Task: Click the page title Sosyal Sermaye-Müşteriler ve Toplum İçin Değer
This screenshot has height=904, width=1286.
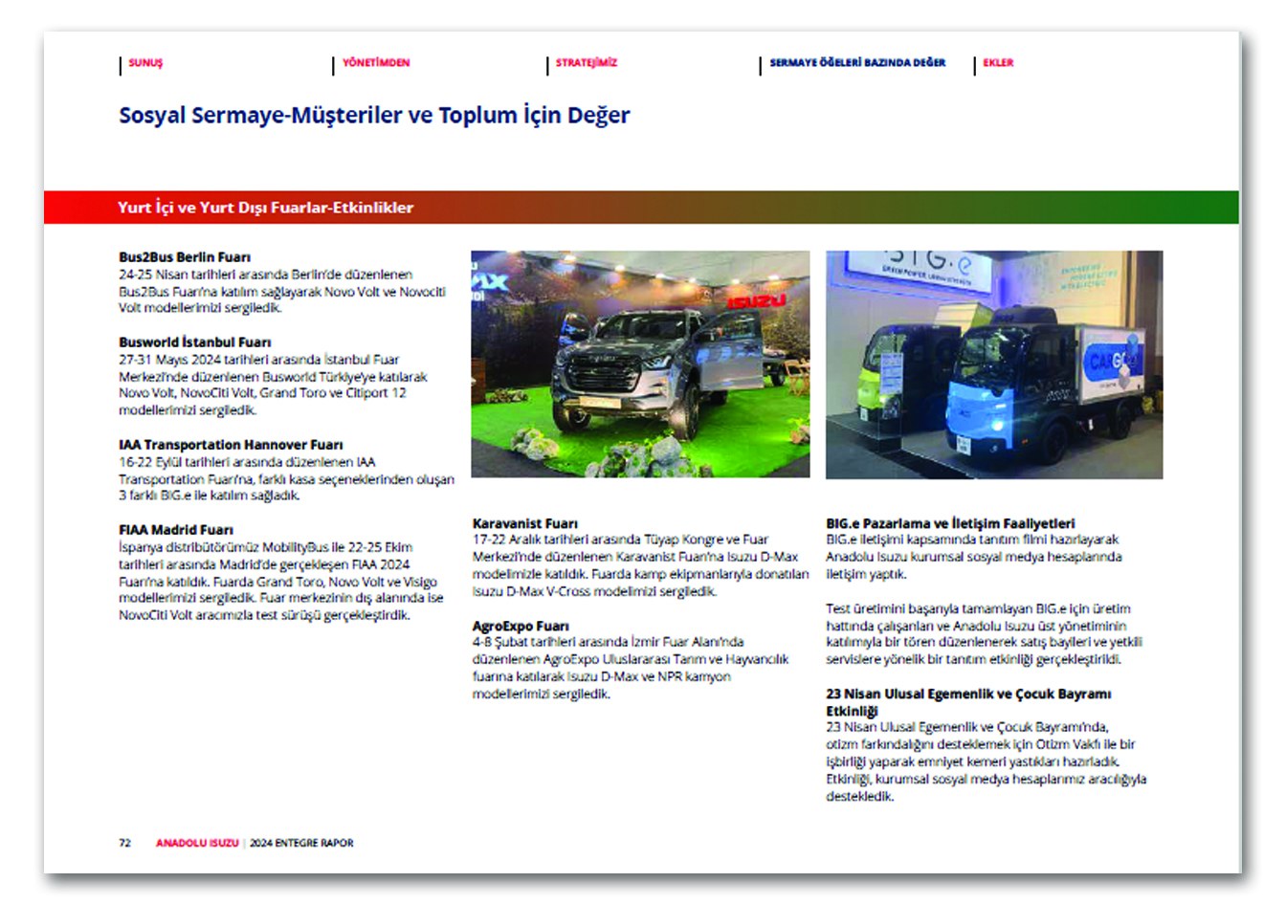Action: click(x=374, y=116)
